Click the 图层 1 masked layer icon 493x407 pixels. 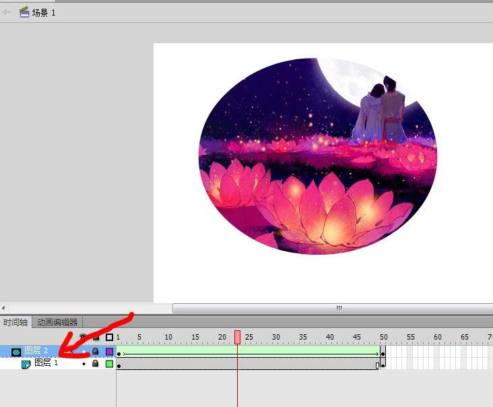[x=26, y=365]
